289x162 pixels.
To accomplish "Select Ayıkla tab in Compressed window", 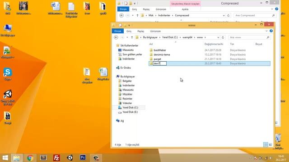I will click(x=185, y=9).
